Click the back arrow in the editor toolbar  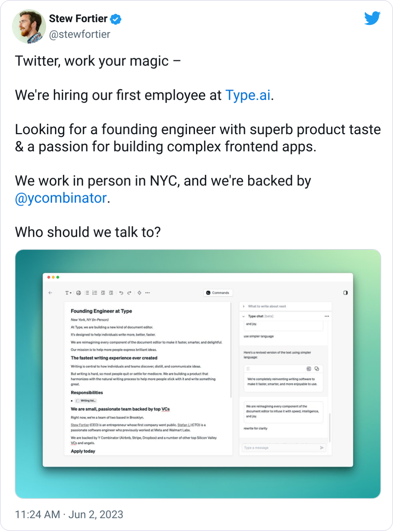pos(50,293)
